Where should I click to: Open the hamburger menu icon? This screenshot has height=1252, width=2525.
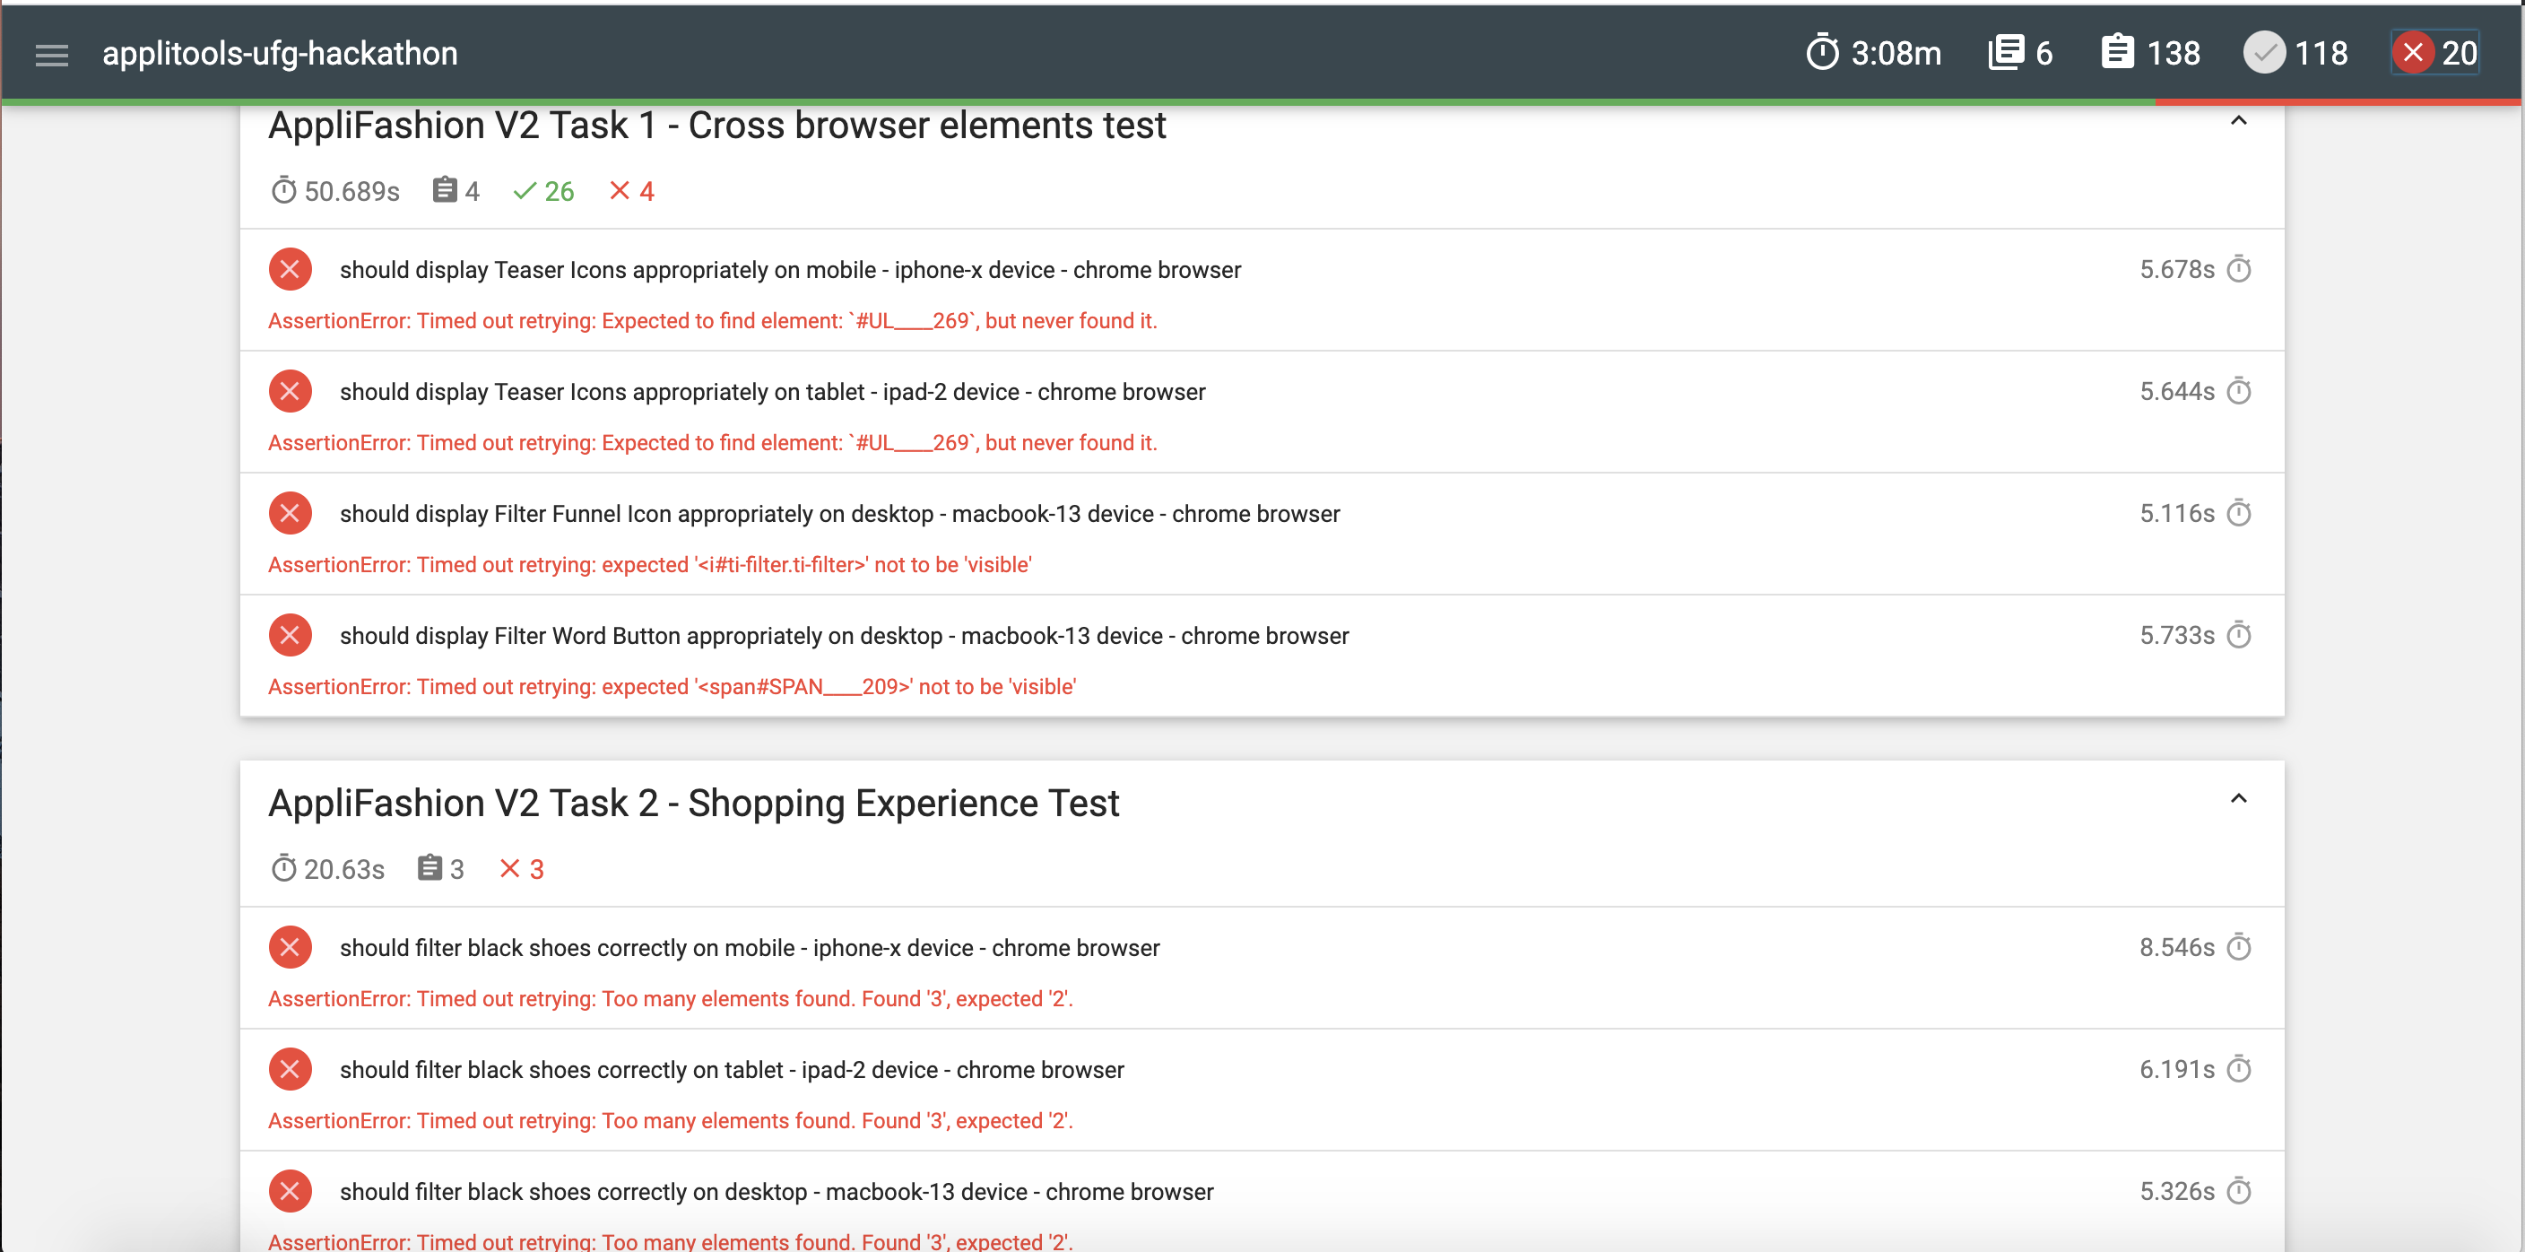[51, 55]
